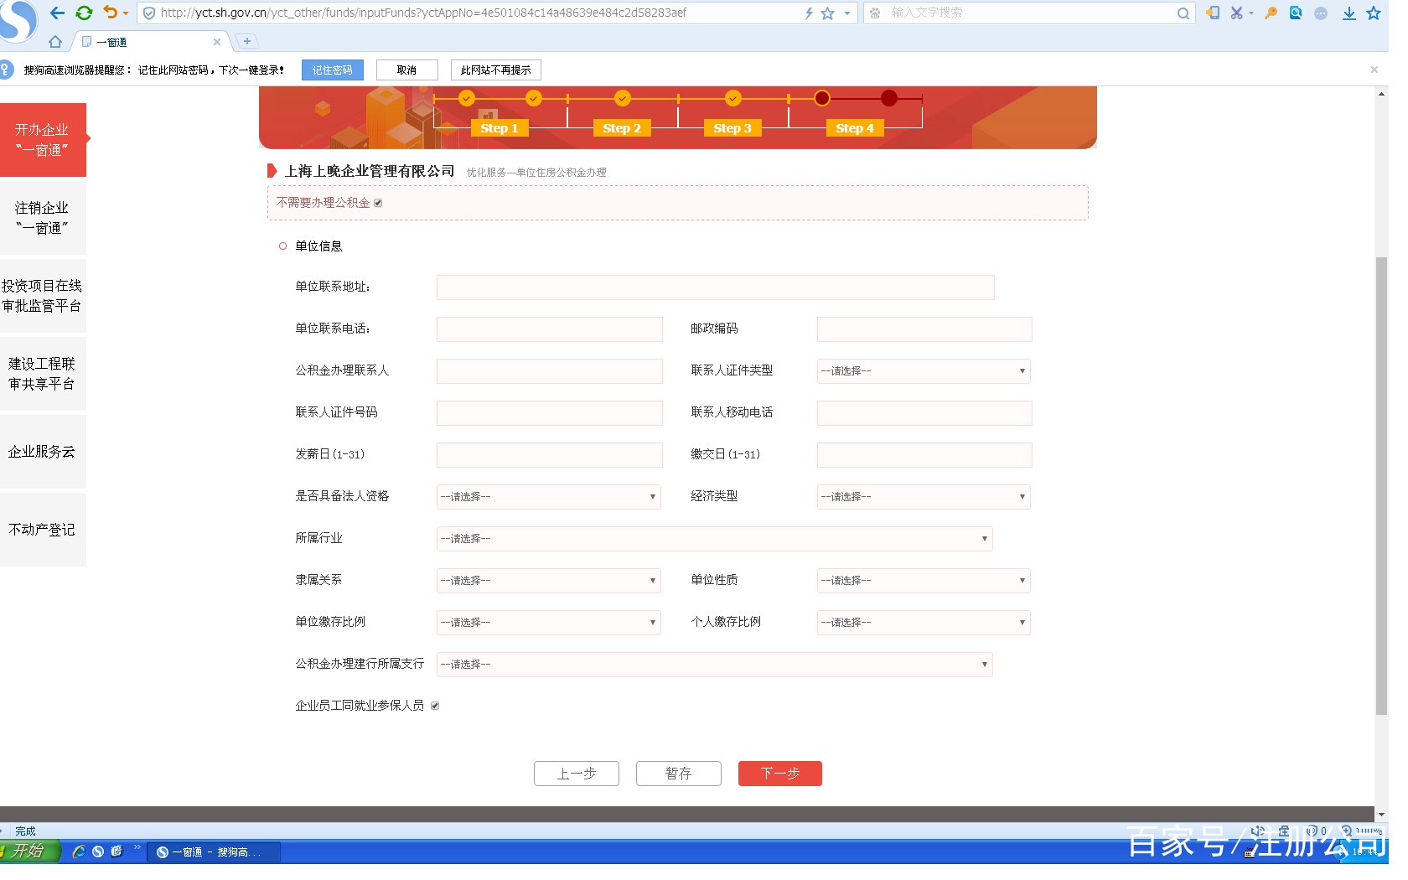Click the 下一步 button
Screen dimensions: 1408x880
click(779, 773)
